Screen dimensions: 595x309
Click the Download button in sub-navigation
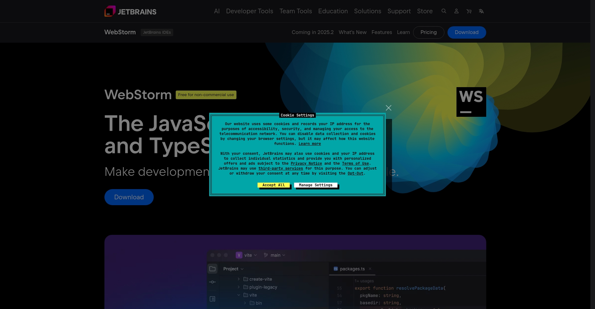pos(467,32)
